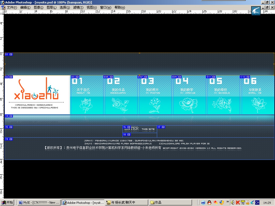Open the 滤镜(T) menu
This screenshot has height=206, width=275.
[78, 7]
